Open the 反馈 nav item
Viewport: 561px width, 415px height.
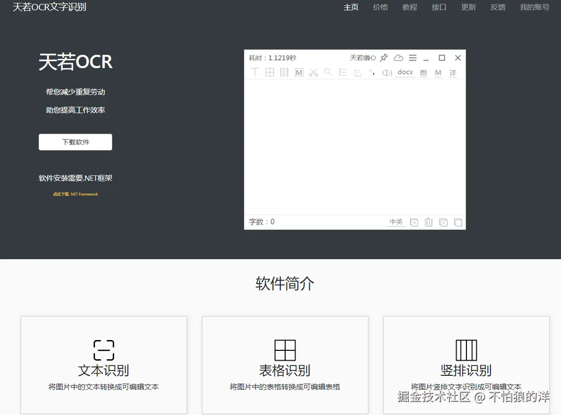click(498, 7)
